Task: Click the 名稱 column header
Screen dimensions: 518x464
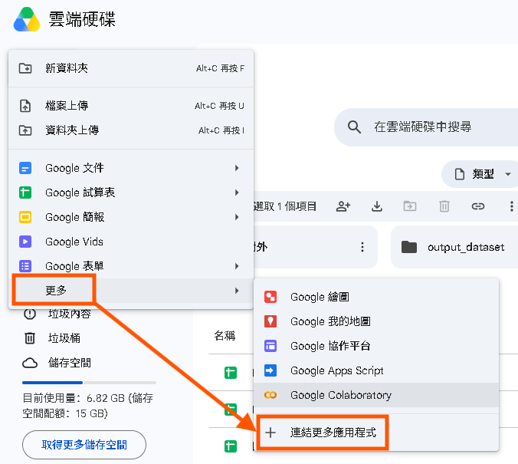Action: (225, 336)
